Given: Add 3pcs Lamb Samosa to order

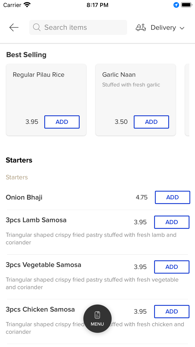Looking at the screenshot, I should 172,222.
